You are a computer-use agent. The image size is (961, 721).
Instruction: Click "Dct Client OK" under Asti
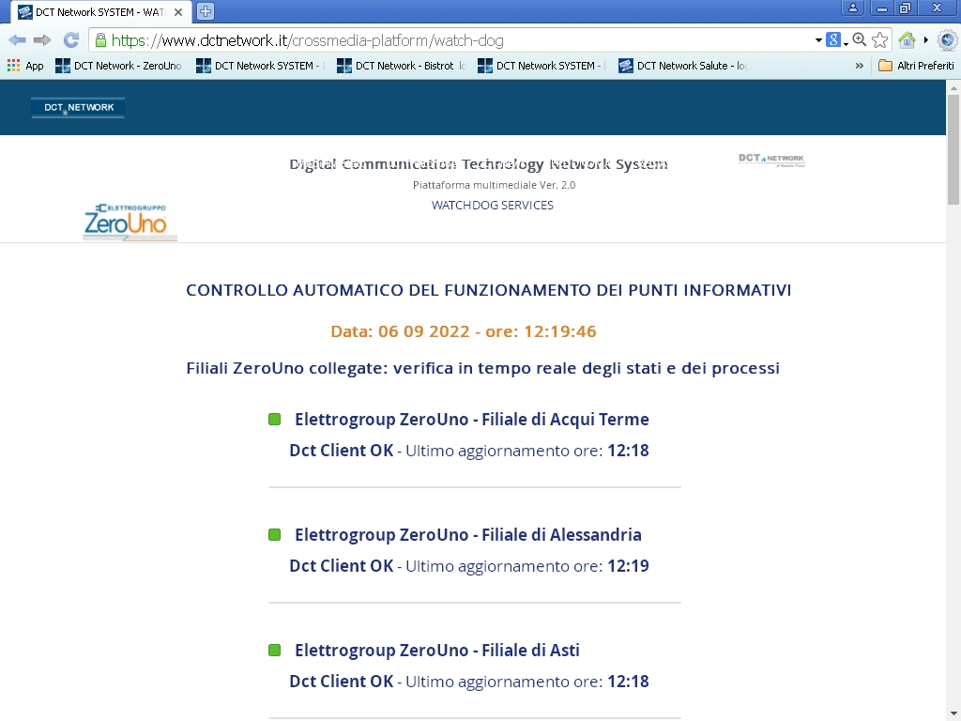tap(342, 682)
